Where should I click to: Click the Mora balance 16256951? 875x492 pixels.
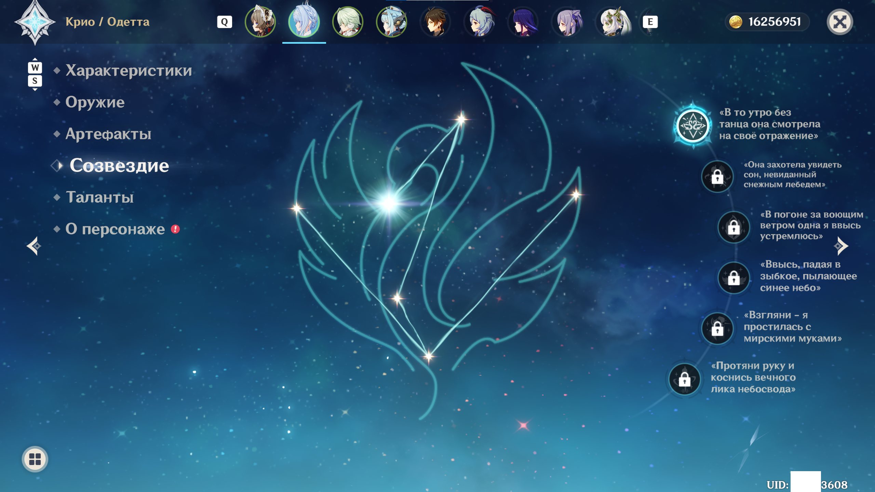click(775, 22)
